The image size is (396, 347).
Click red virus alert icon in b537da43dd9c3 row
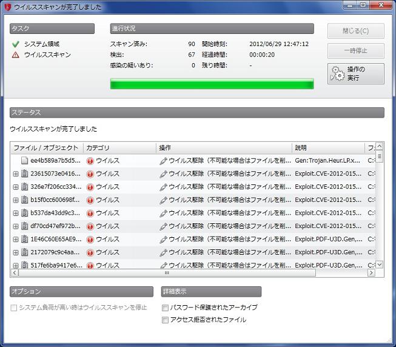[90, 214]
